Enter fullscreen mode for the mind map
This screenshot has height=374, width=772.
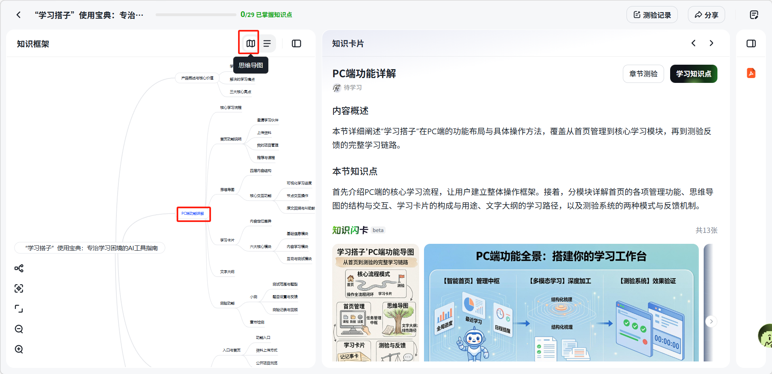click(19, 309)
